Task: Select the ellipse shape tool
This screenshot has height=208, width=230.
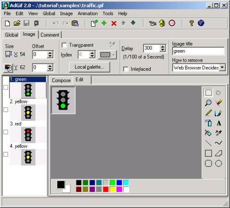Action: (x=218, y=163)
